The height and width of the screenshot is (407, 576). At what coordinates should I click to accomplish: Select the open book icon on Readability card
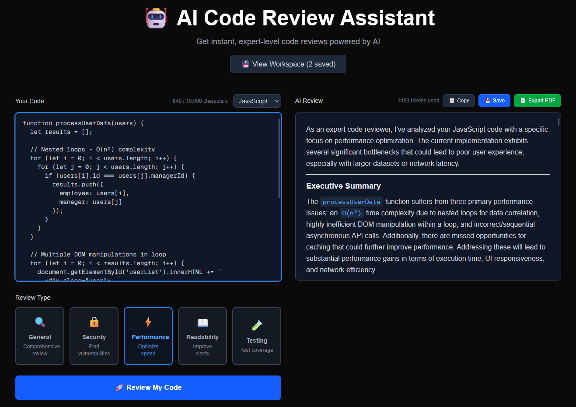(x=202, y=323)
